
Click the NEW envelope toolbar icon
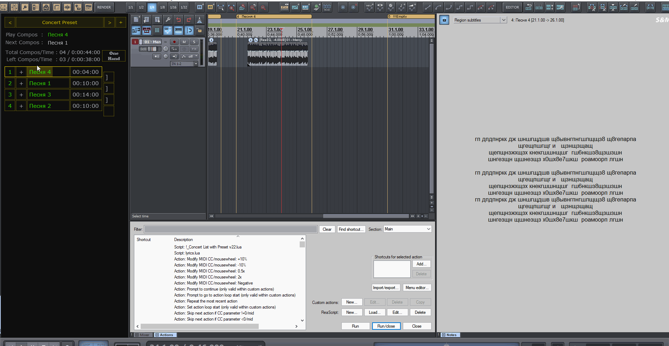point(370,7)
